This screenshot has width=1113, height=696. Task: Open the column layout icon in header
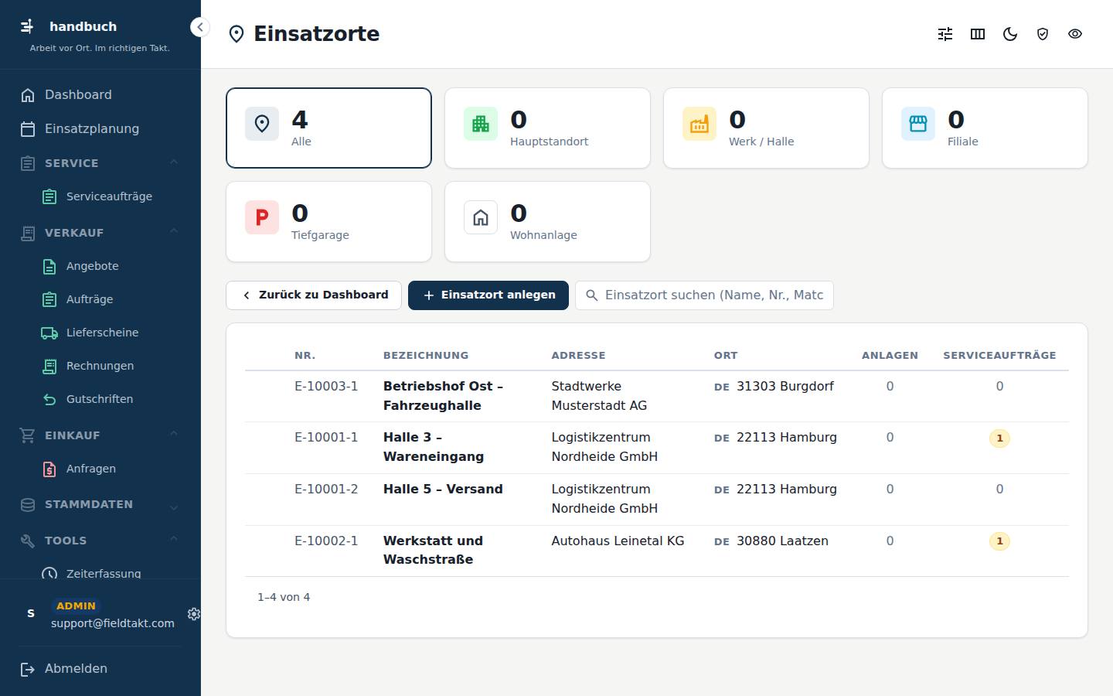(978, 34)
